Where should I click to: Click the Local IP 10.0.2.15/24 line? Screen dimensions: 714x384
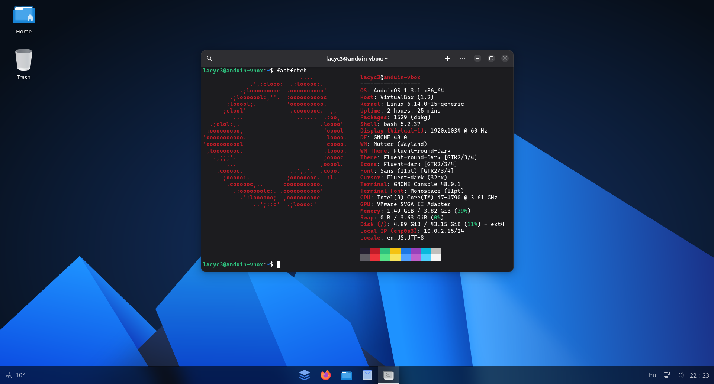pos(412,231)
